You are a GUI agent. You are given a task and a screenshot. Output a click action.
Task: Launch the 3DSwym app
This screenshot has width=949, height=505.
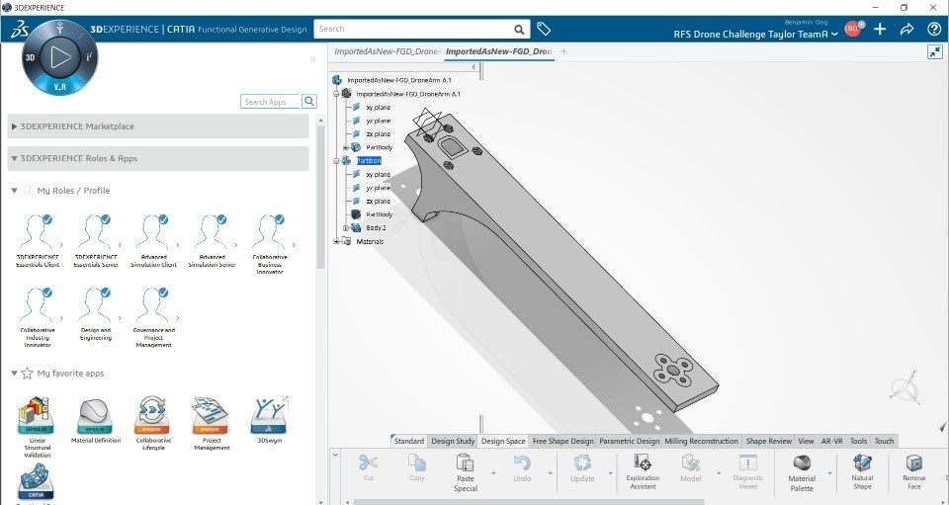(x=270, y=420)
